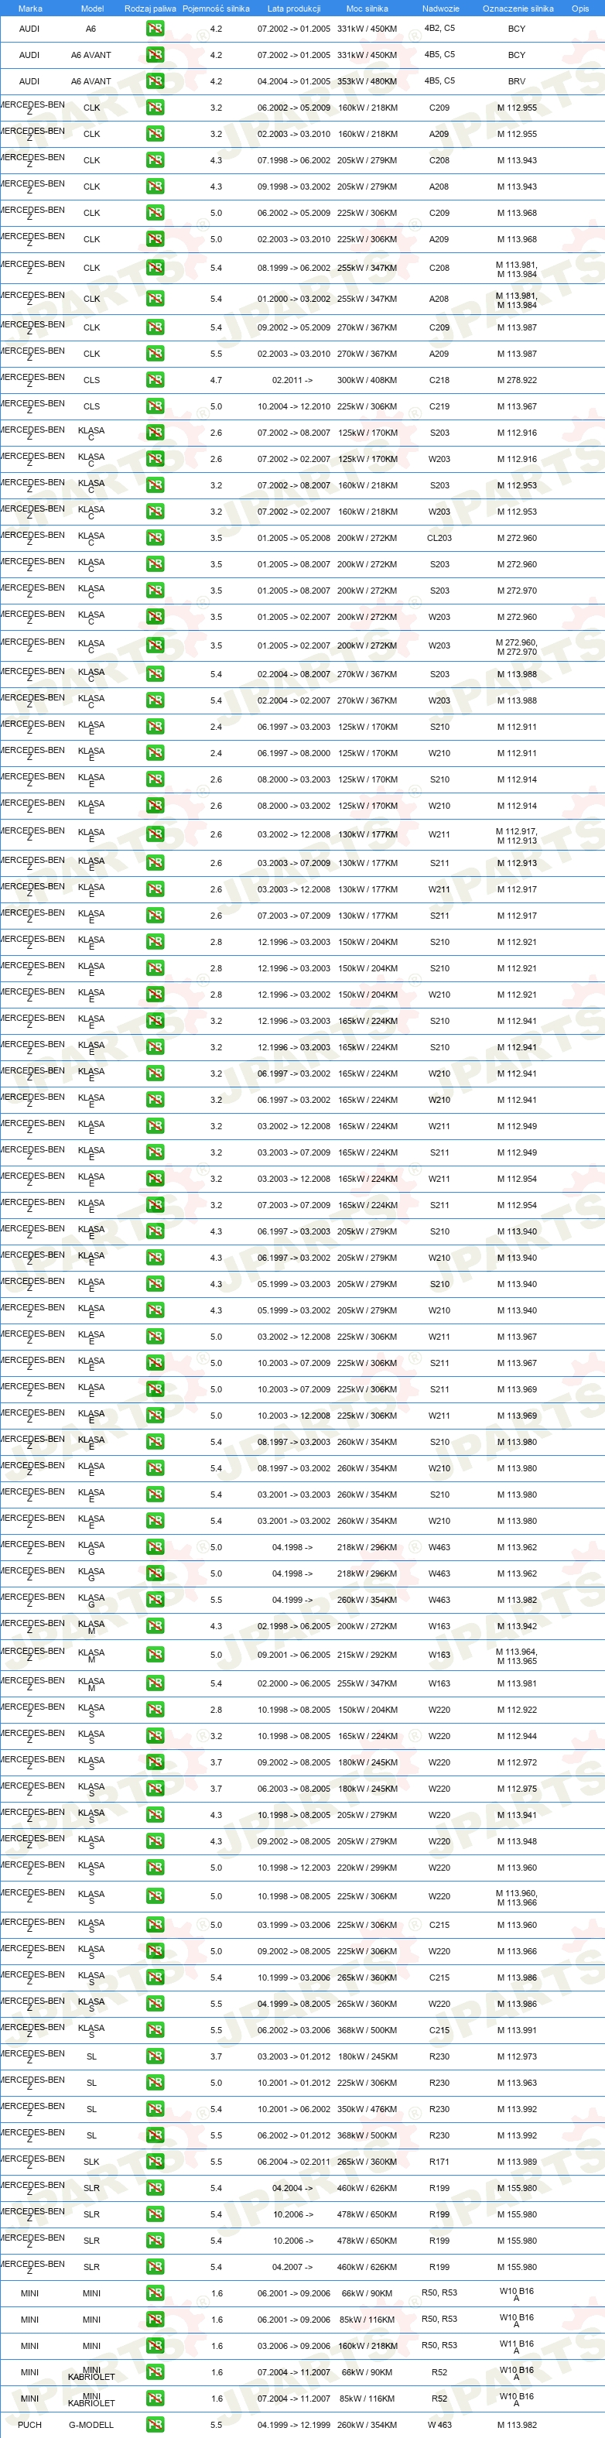Select the CL203 body cell

point(439,539)
